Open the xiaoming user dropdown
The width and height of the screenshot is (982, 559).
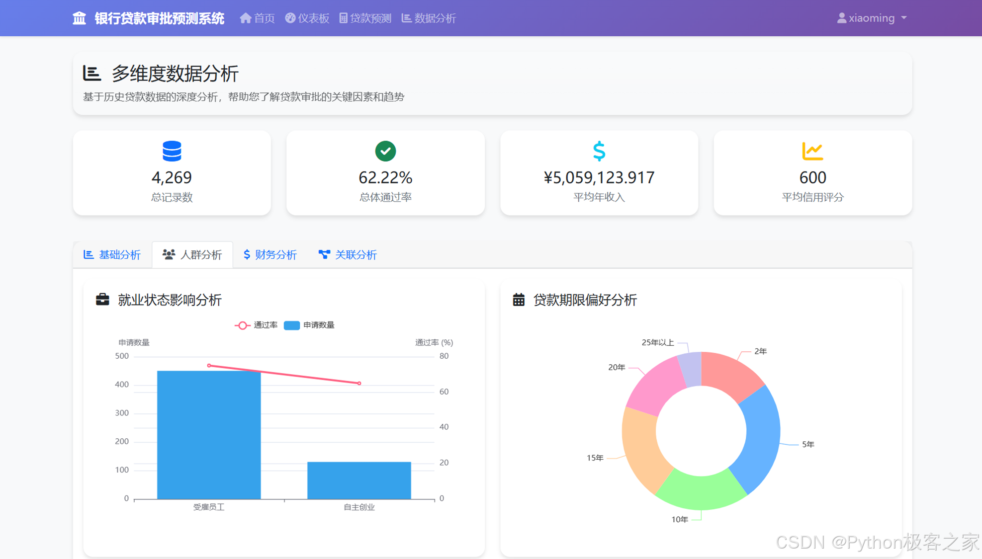pos(872,18)
